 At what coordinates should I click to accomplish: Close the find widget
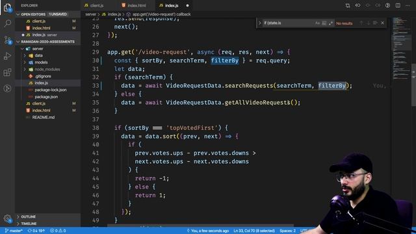(383, 23)
